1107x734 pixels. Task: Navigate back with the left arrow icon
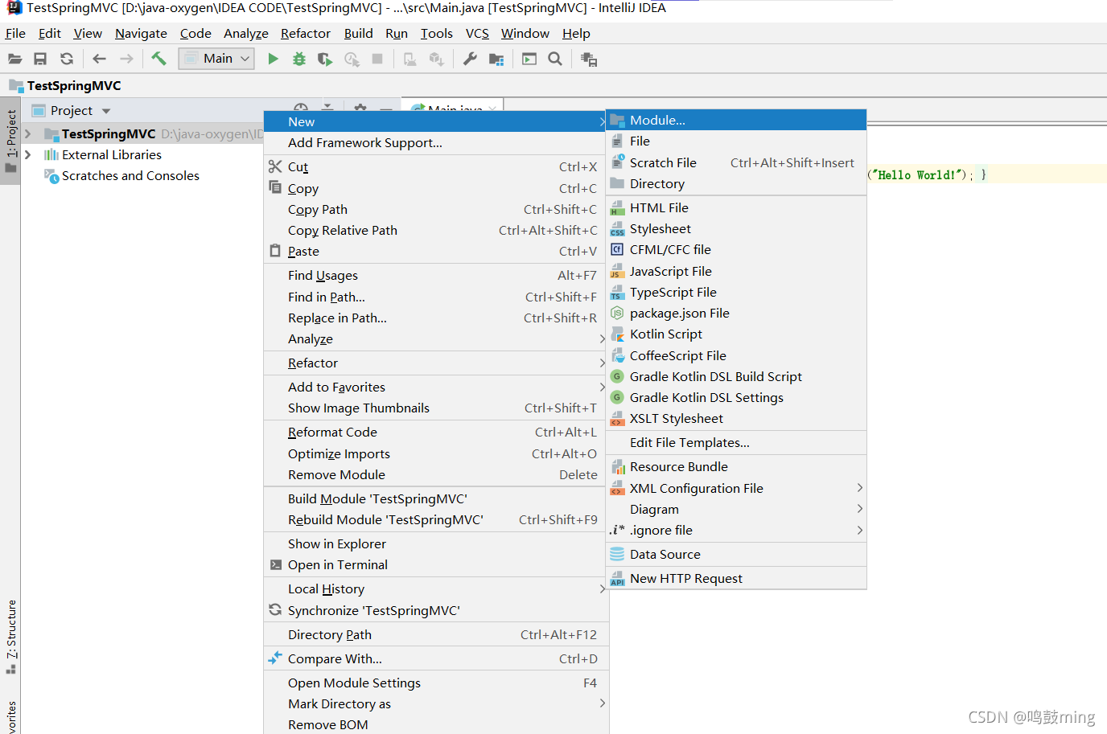click(100, 59)
